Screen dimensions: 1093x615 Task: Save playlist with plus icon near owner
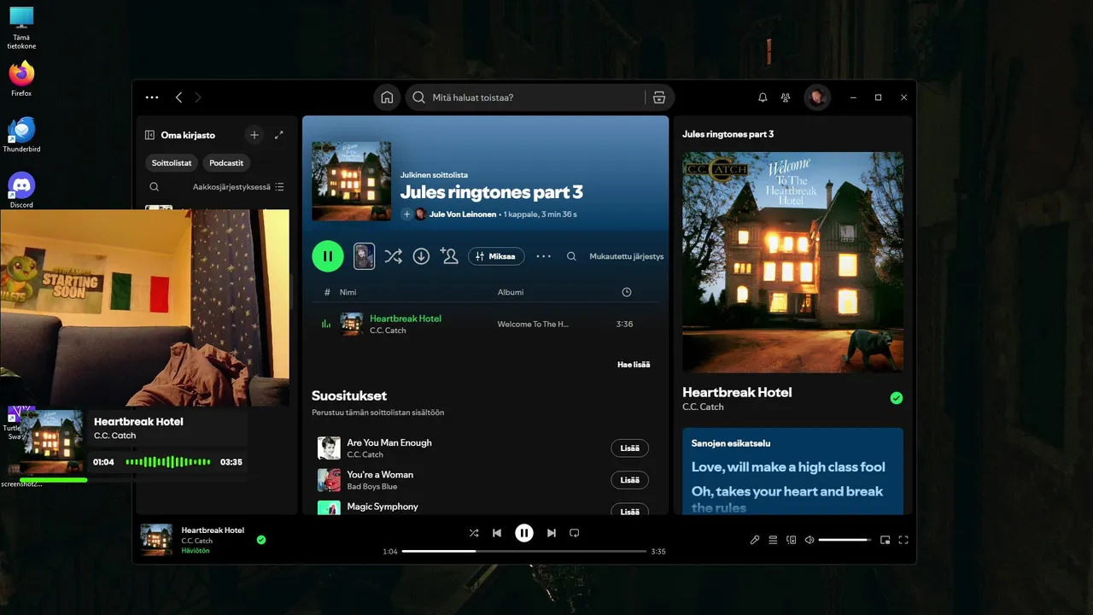[406, 214]
